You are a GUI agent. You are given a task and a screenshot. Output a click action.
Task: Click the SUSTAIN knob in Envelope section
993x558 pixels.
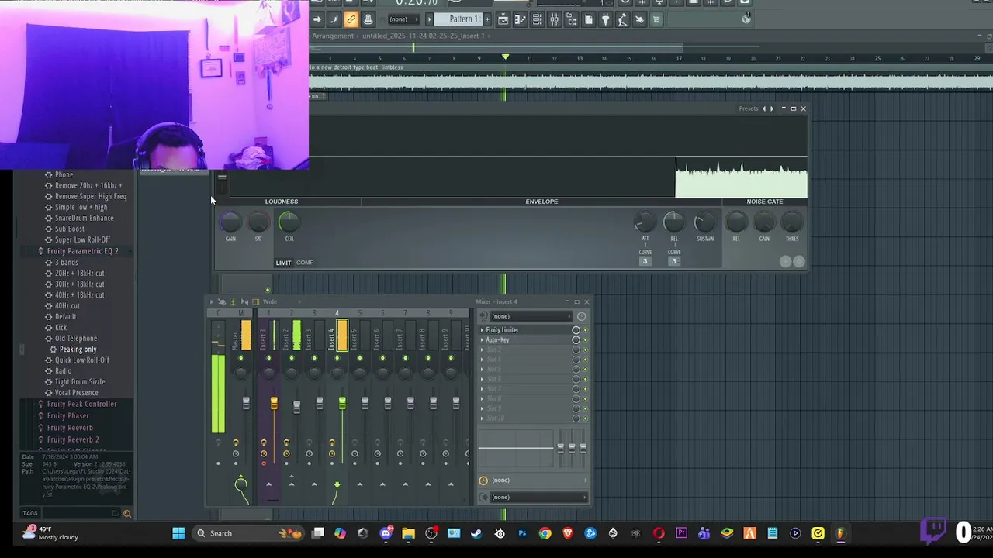(x=704, y=222)
